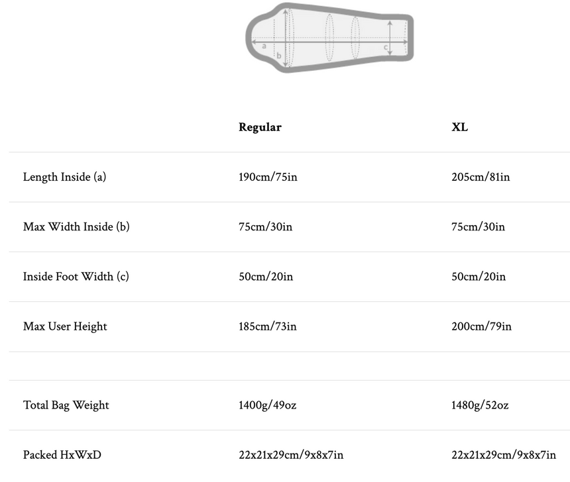Image resolution: width=570 pixels, height=482 pixels.
Task: Click the Total Bag Weight label
Action: [66, 405]
